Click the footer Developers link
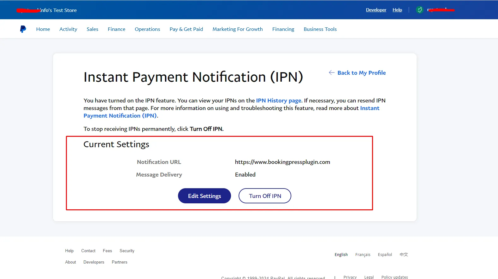This screenshot has height=279, width=498. pos(94,262)
